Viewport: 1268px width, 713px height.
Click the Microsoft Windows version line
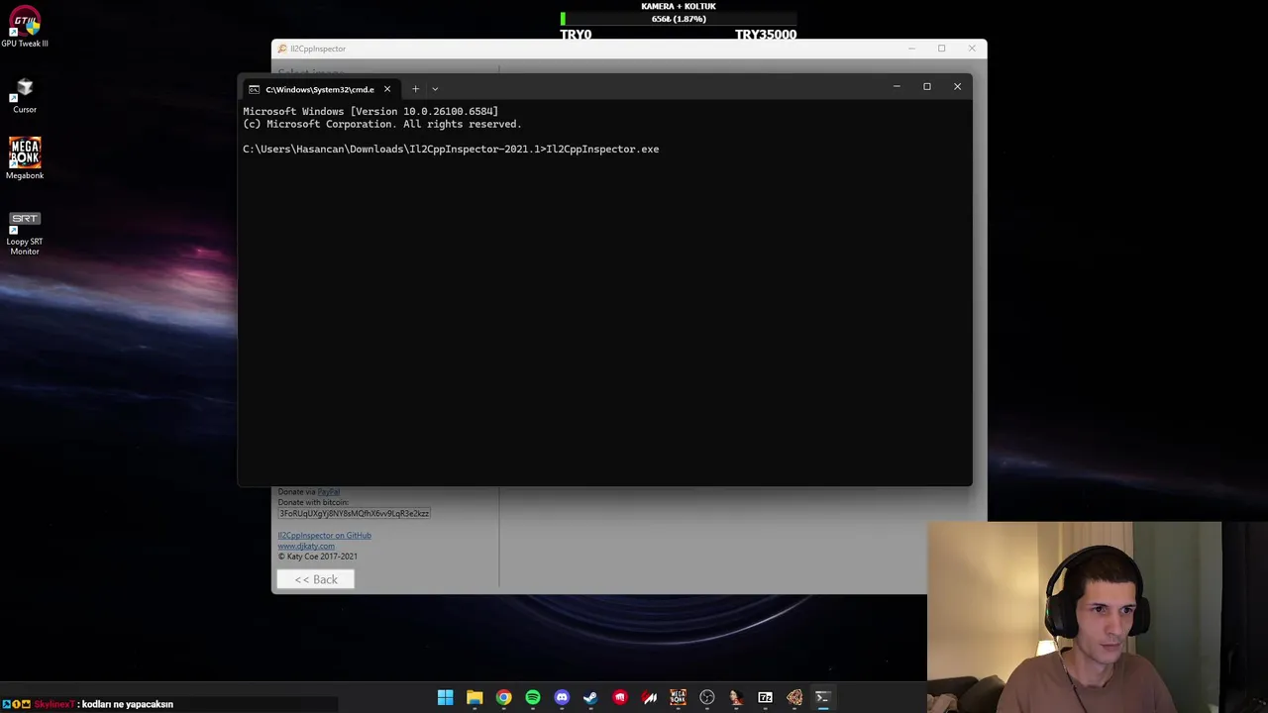[370, 111]
